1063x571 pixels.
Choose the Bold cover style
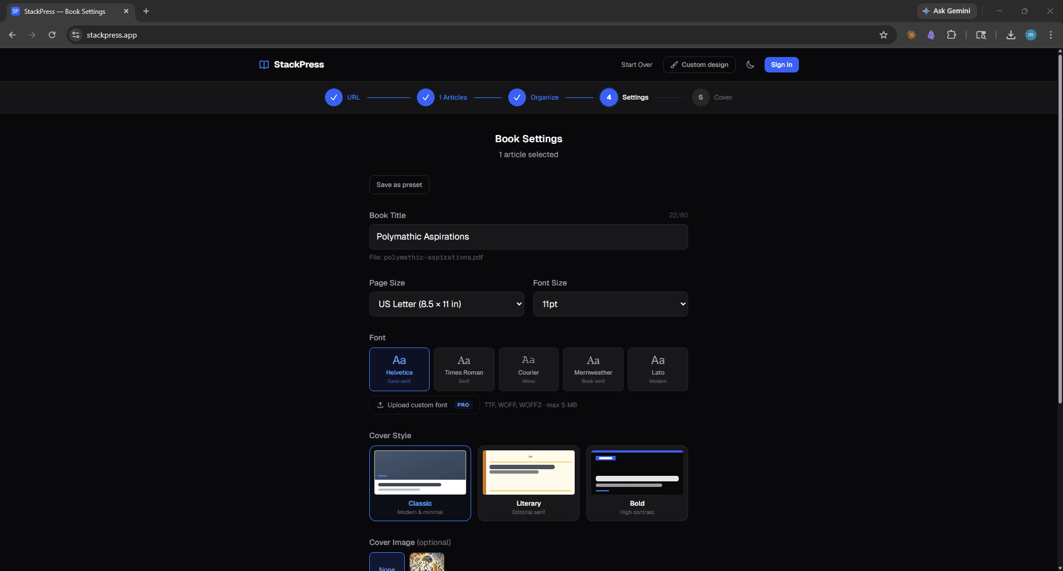tap(637, 483)
